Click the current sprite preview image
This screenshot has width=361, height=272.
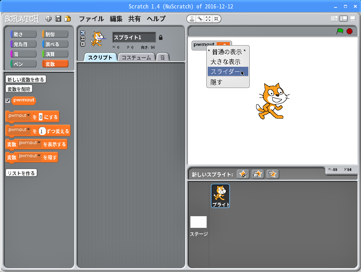coord(98,39)
